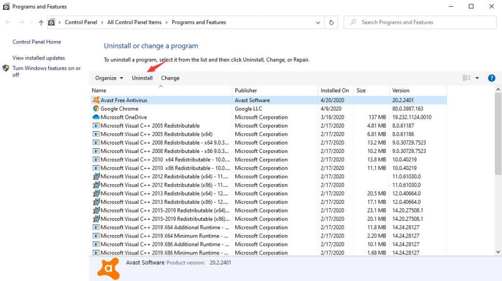502x281 pixels.
Task: Expand chevron after All Control Panel Items
Action: tap(167, 22)
